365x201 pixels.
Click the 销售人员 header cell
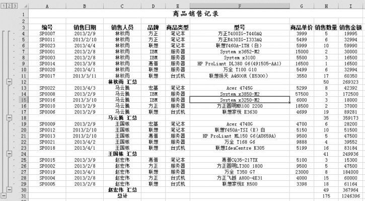coord(122,28)
